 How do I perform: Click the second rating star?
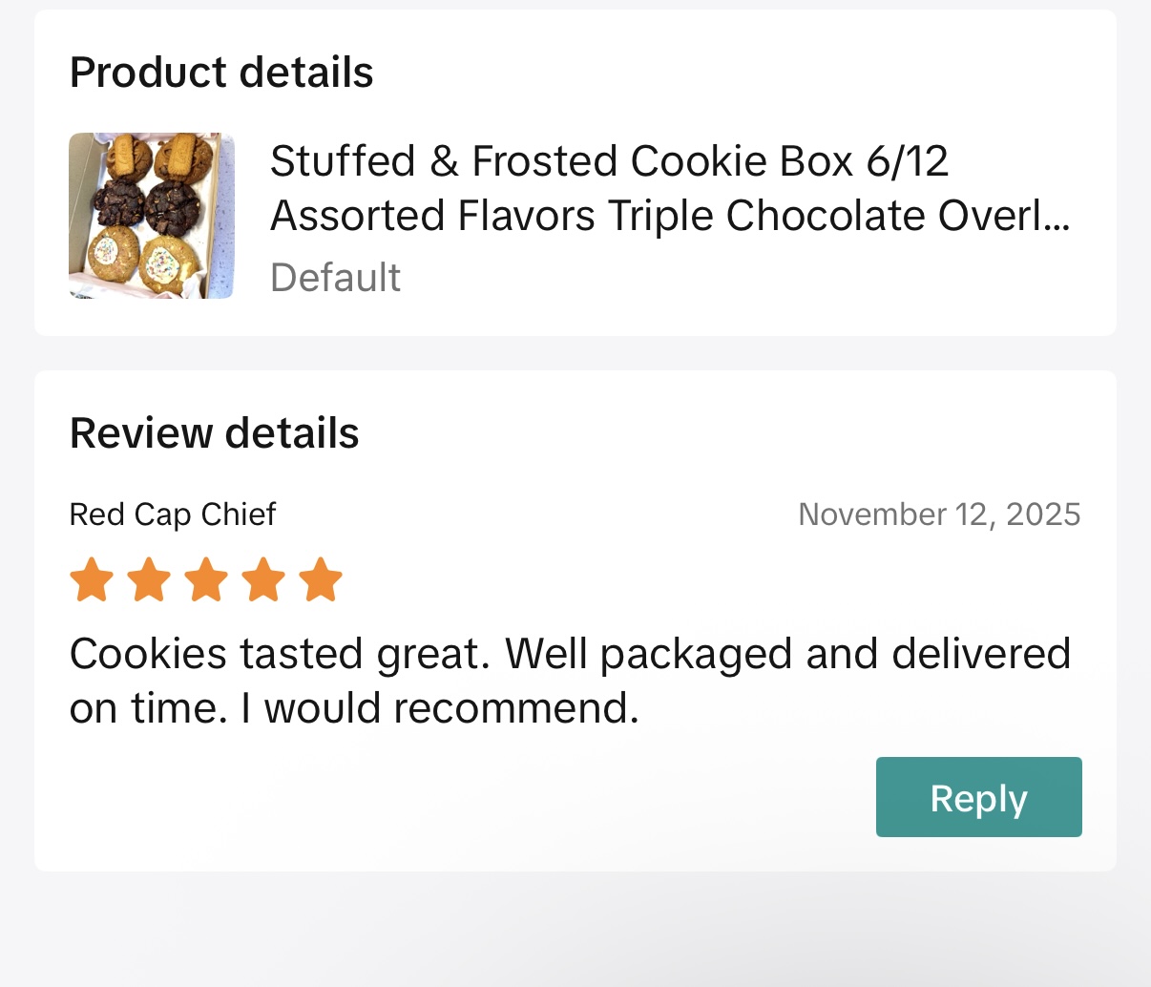[150, 580]
